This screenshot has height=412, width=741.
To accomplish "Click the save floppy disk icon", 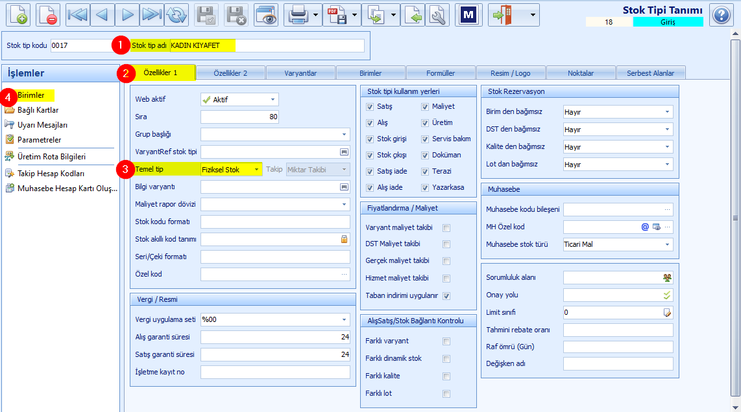I will pyautogui.click(x=206, y=15).
